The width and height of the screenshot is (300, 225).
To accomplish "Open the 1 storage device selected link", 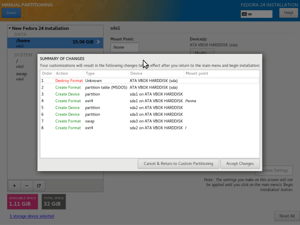I will pyautogui.click(x=32, y=216).
